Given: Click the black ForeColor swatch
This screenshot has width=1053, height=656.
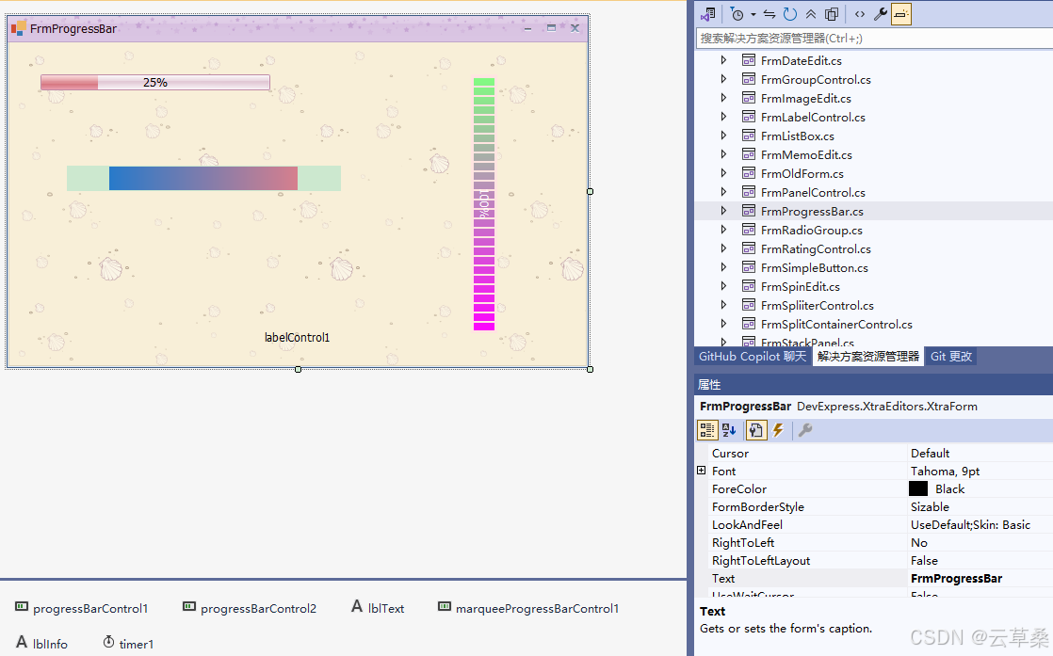Looking at the screenshot, I should (918, 488).
